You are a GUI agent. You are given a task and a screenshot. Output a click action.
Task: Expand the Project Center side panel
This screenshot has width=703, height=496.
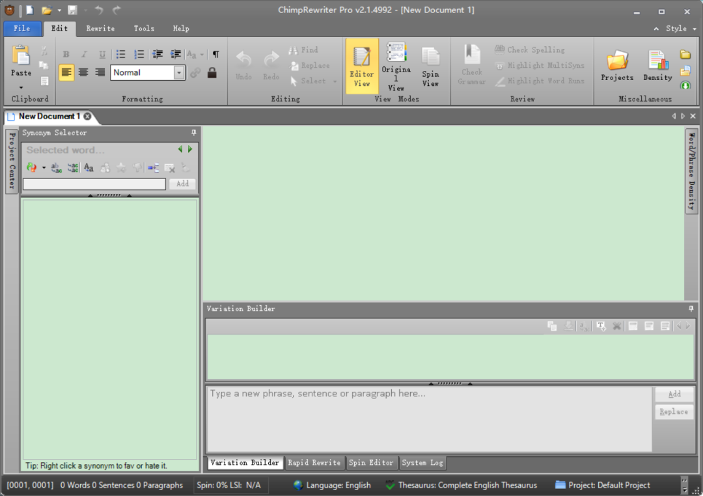tap(12, 160)
